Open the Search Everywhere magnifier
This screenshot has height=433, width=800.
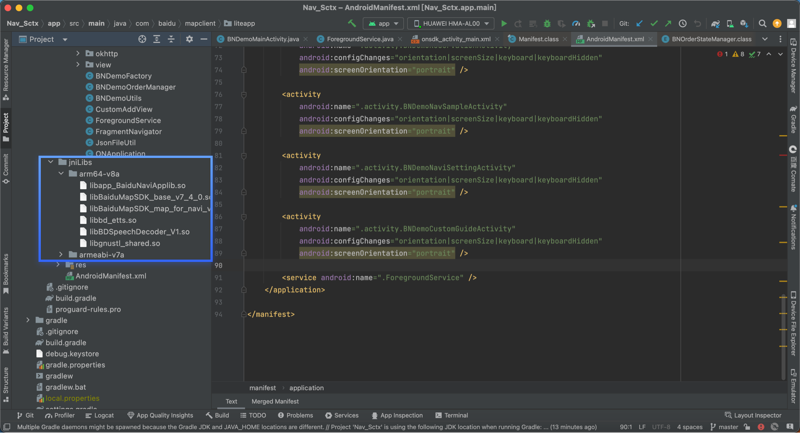coord(762,24)
